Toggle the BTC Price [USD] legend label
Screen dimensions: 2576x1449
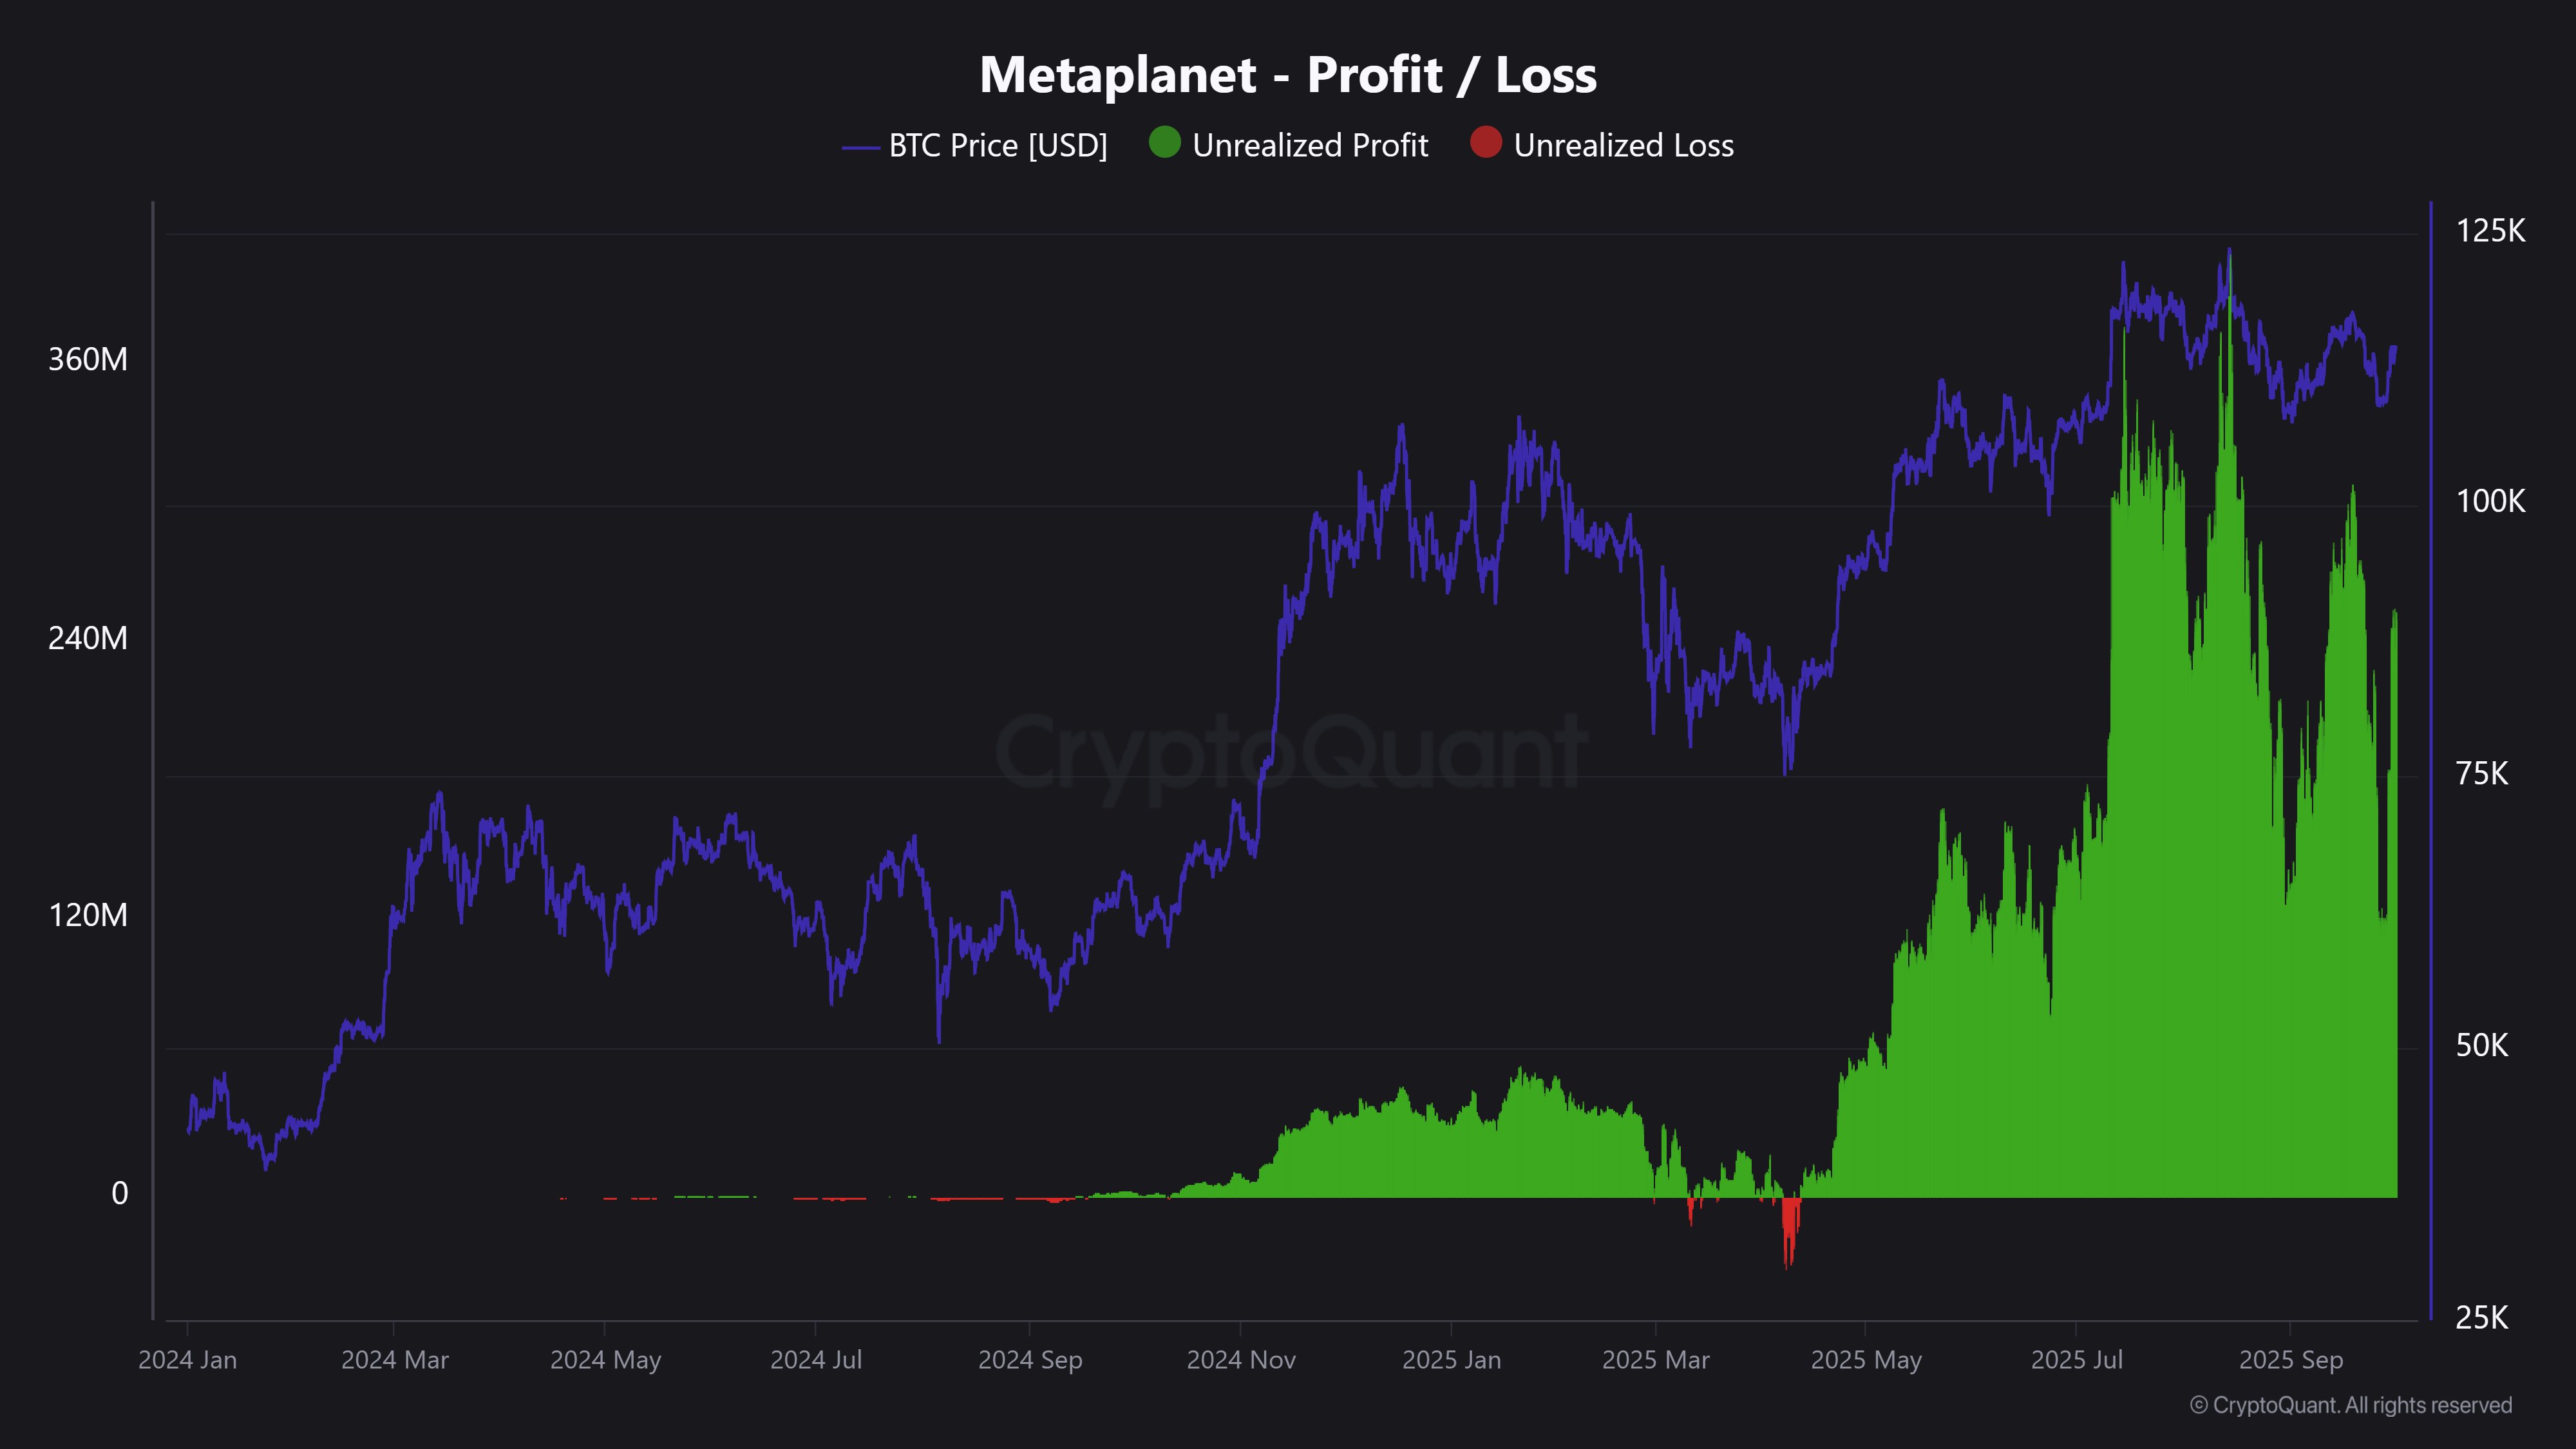(998, 146)
